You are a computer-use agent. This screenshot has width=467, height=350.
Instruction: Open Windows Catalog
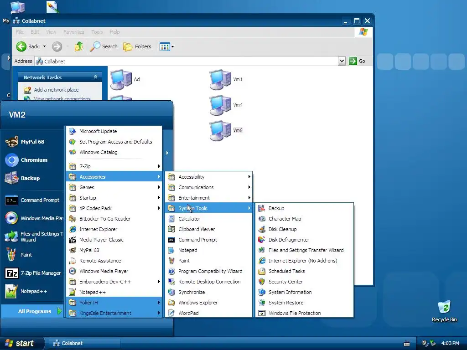coord(114,152)
